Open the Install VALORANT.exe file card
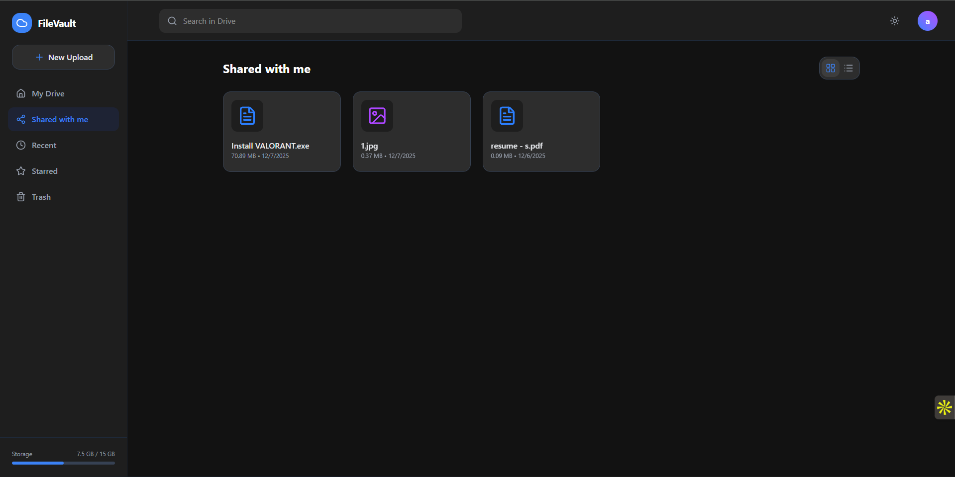The width and height of the screenshot is (955, 477). pos(282,131)
